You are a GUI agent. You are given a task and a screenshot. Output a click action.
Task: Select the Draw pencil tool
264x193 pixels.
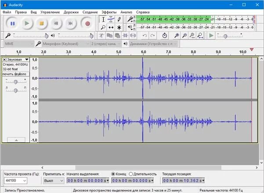pos(119,19)
